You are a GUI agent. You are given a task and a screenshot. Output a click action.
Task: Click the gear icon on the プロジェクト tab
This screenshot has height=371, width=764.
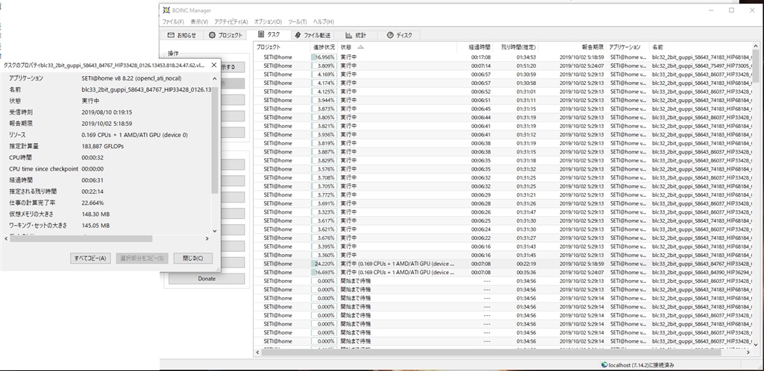[x=213, y=35]
